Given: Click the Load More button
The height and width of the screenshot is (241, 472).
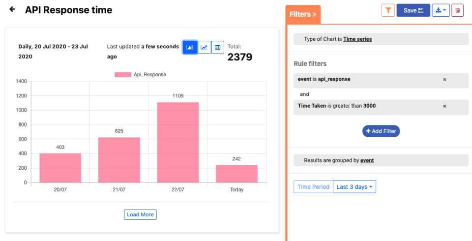Looking at the screenshot, I should pyautogui.click(x=140, y=214).
